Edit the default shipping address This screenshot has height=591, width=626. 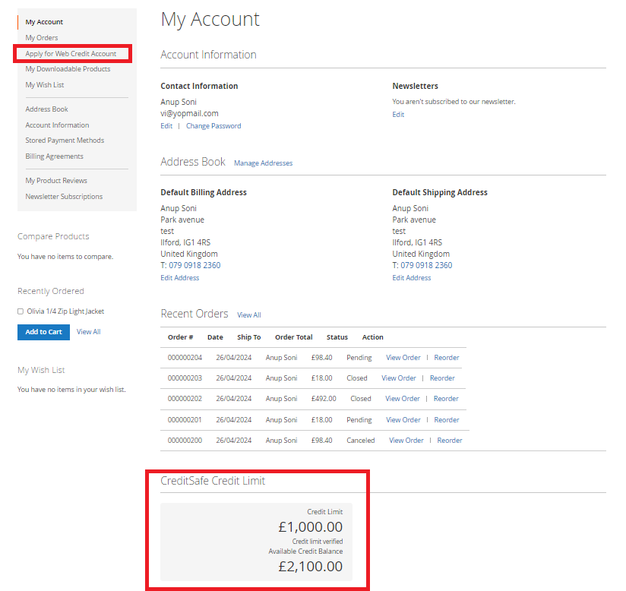[x=412, y=278]
